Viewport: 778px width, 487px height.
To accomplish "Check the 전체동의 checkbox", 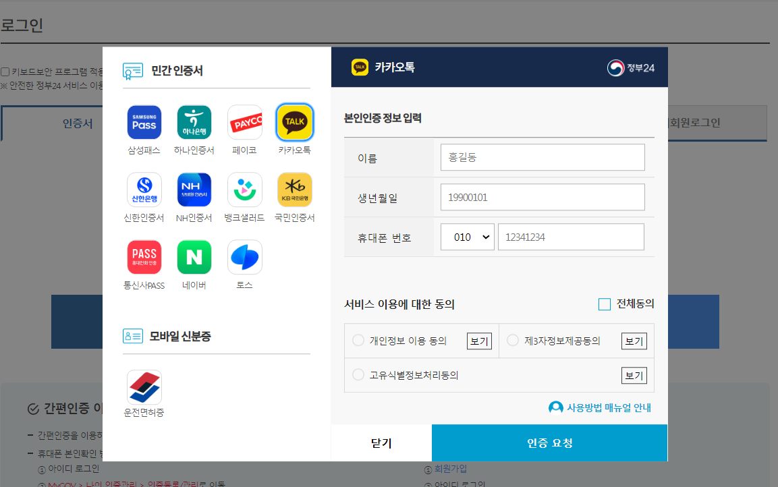I will coord(605,304).
